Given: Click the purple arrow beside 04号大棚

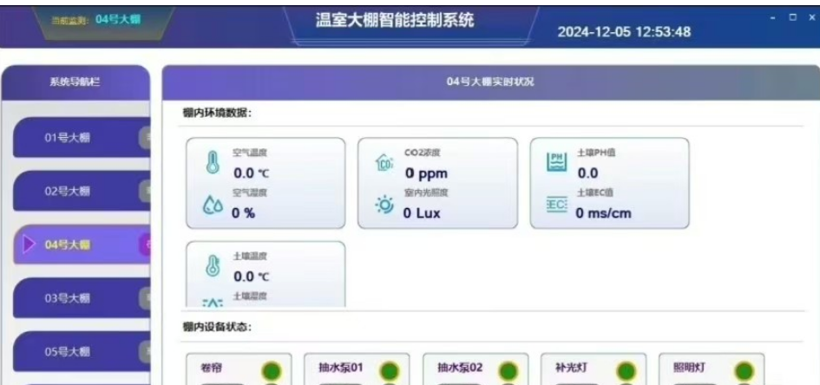Looking at the screenshot, I should 30,244.
